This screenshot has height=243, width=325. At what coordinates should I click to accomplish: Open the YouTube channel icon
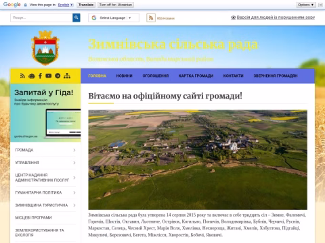coord(49,76)
